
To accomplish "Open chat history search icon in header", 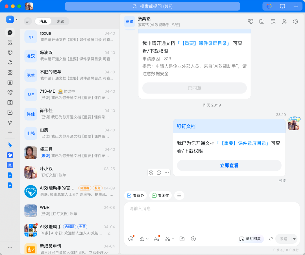I will tap(273, 21).
